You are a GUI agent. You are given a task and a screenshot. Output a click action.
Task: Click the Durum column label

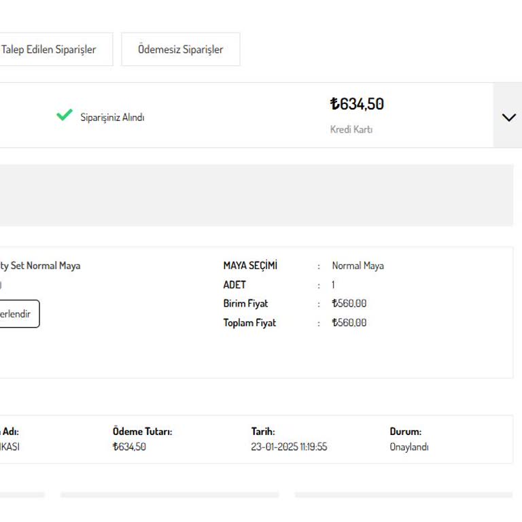coord(405,432)
